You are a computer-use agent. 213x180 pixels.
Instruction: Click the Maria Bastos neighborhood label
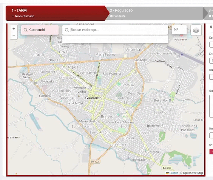pyautogui.click(x=89, y=121)
